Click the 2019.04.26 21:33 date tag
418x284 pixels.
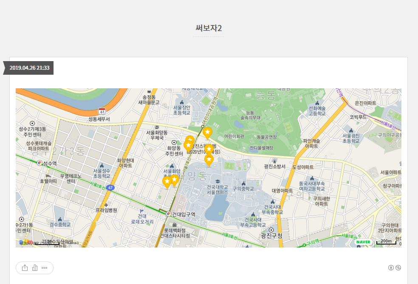30,67
